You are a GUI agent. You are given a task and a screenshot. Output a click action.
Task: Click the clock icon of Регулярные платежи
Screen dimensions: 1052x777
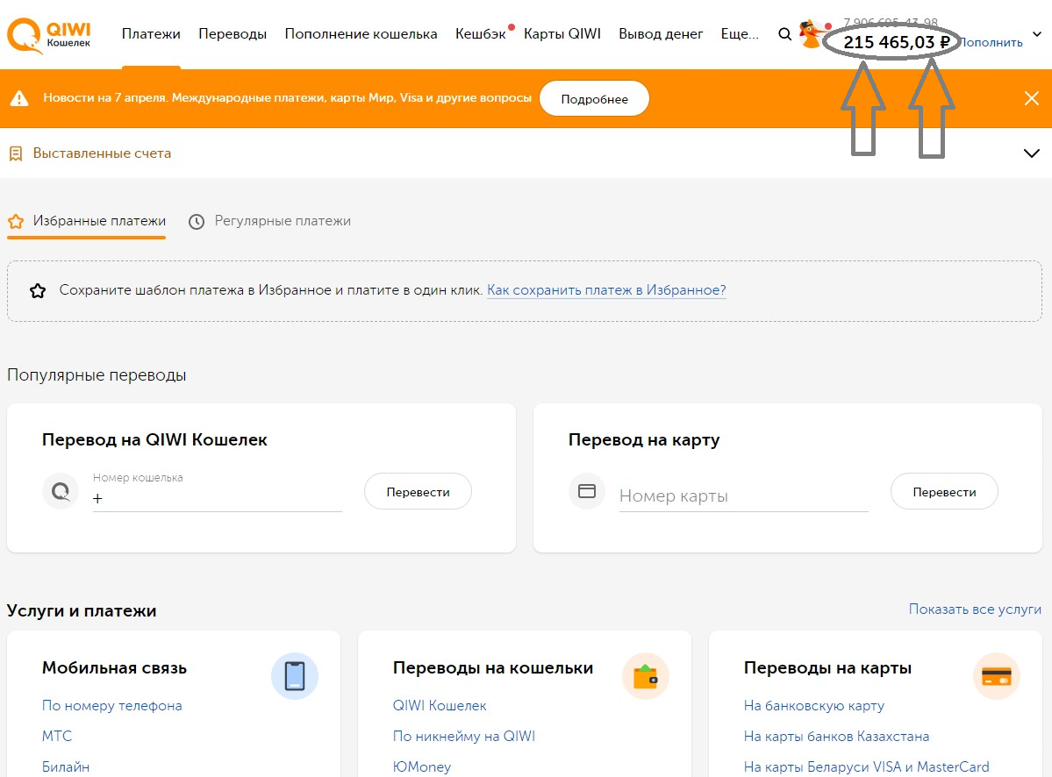tap(196, 221)
